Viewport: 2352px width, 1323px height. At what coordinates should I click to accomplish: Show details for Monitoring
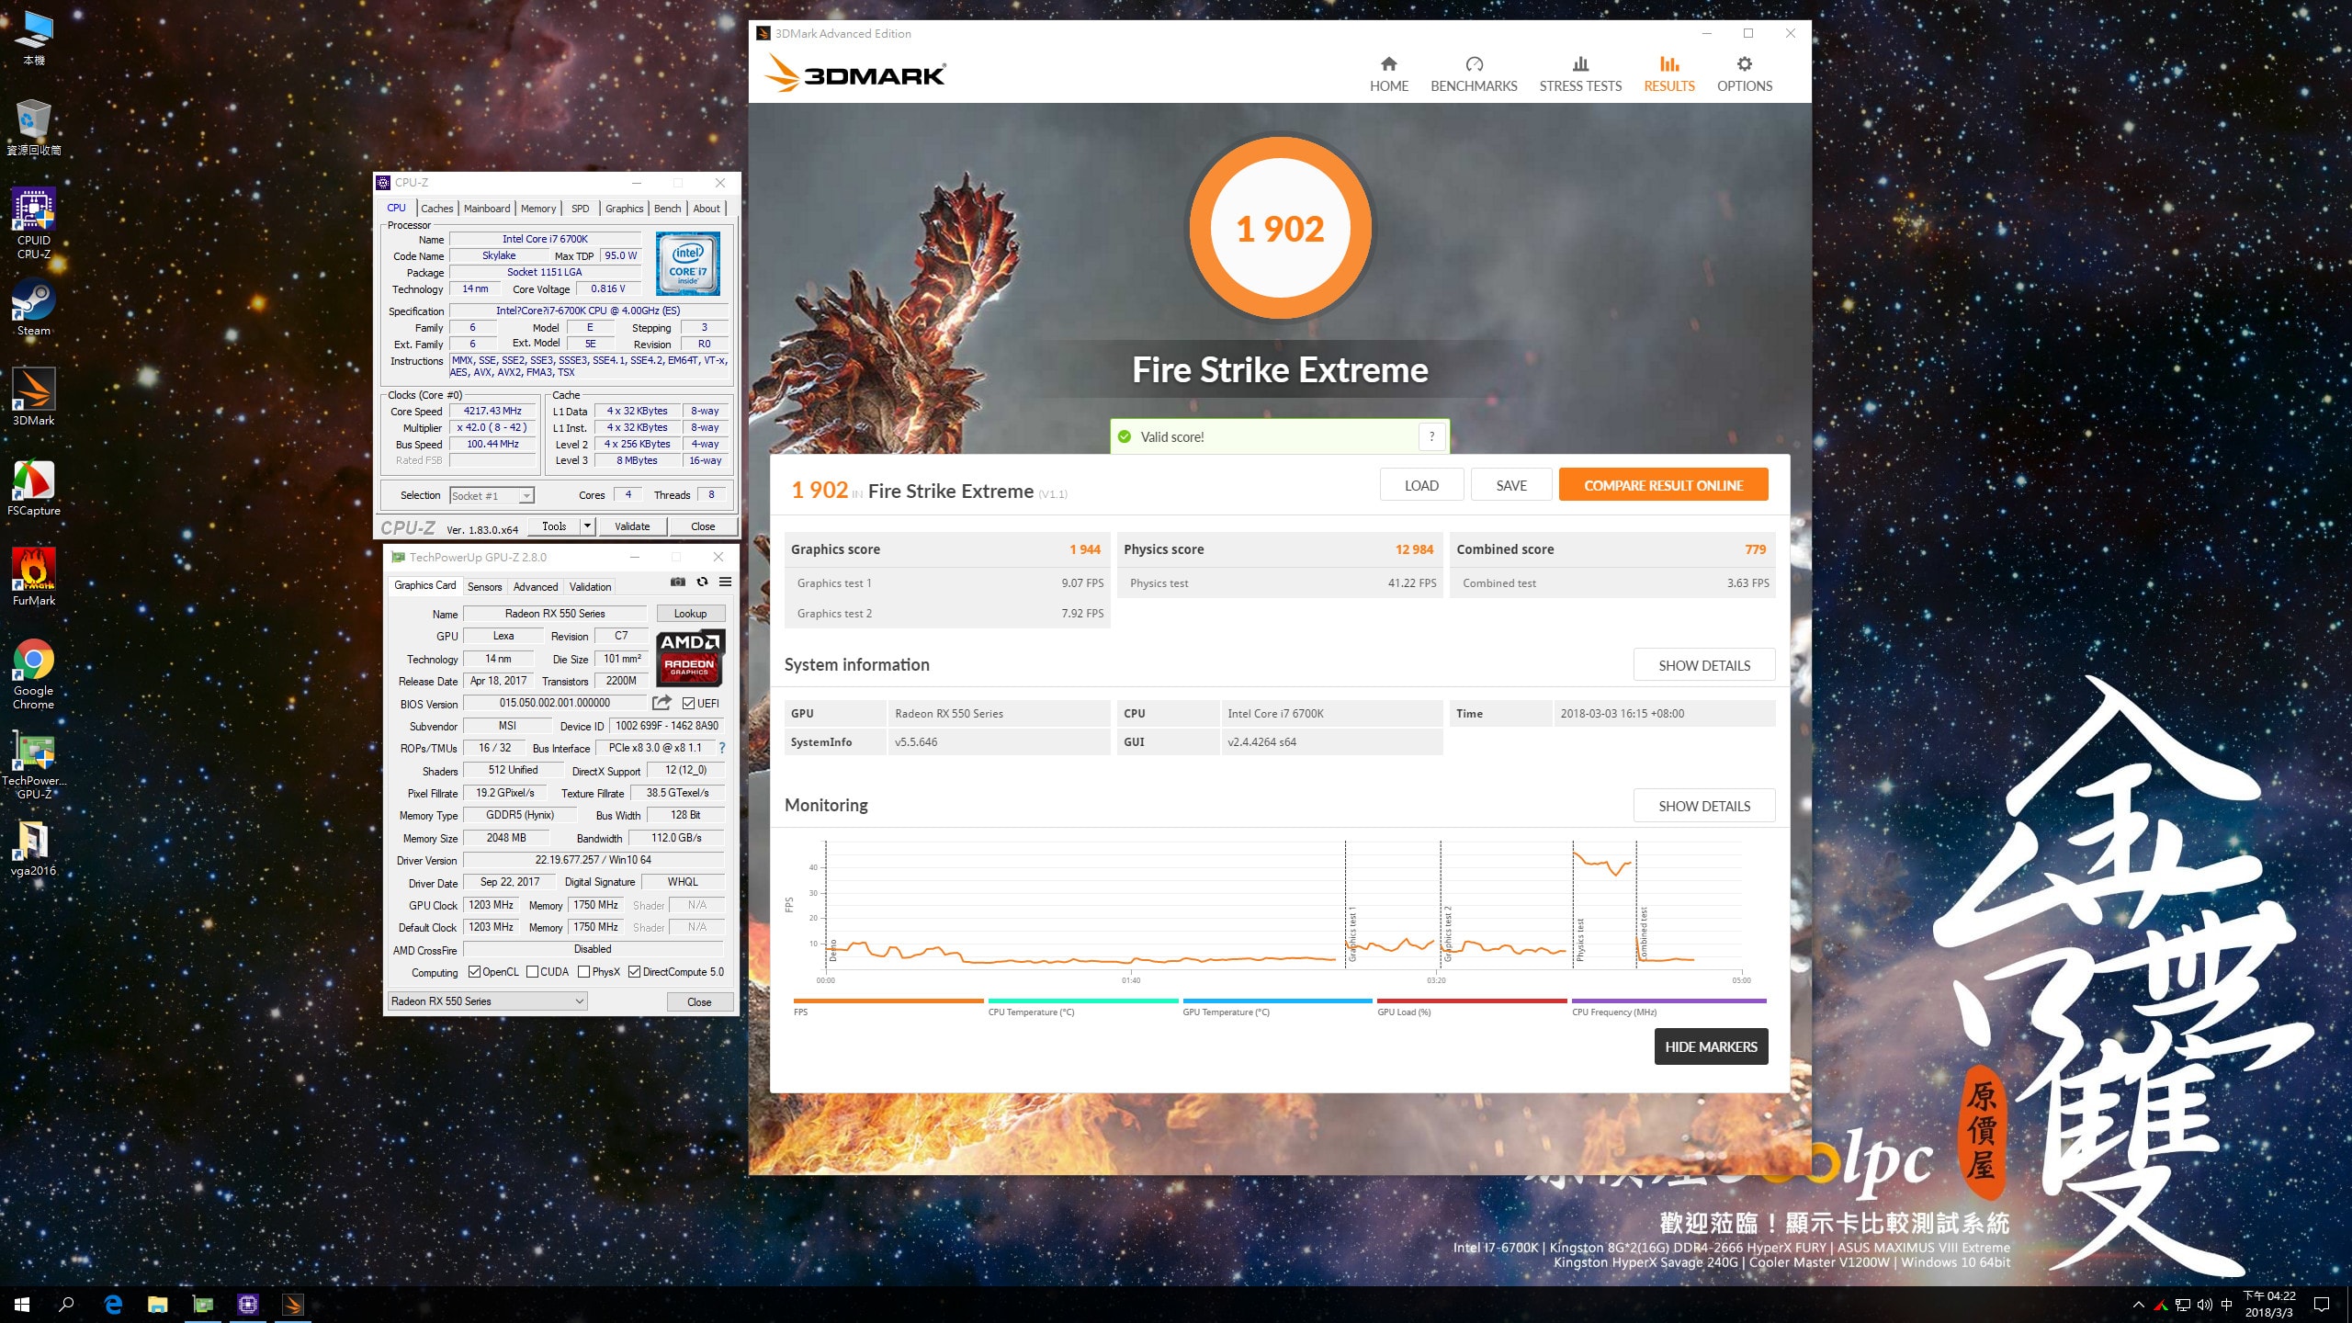point(1703,806)
